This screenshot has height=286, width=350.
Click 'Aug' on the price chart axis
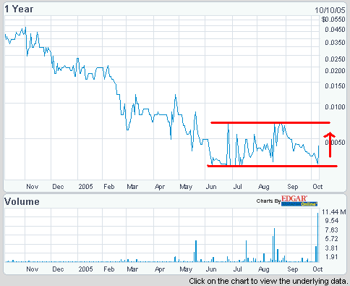[264, 187]
